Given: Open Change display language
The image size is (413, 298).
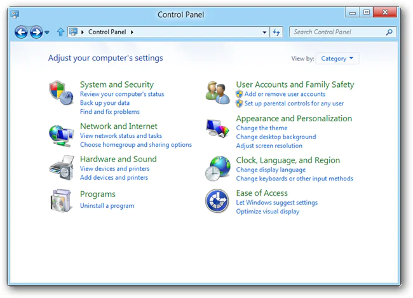Looking at the screenshot, I should (271, 170).
